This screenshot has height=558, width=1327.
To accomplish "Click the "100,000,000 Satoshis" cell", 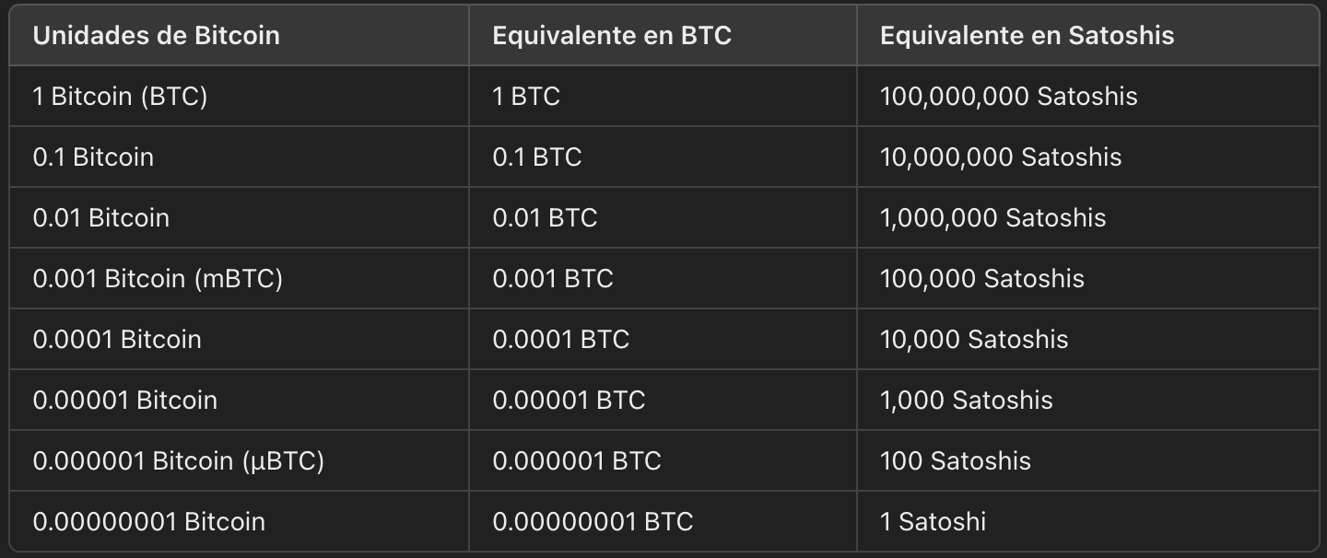I will 1008,97.
